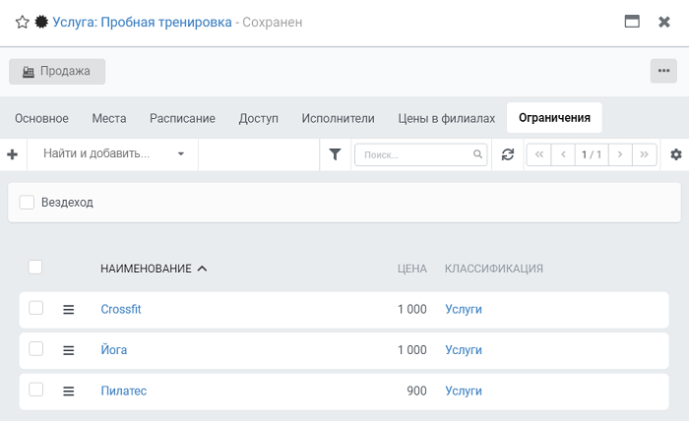This screenshot has width=689, height=421.
Task: Jump to the first page
Action: pyautogui.click(x=538, y=154)
